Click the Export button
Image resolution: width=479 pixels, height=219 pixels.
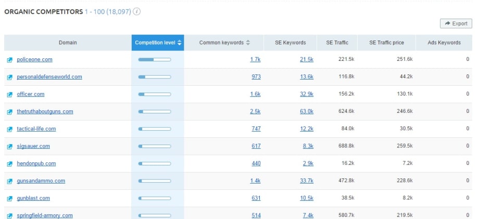coord(456,23)
